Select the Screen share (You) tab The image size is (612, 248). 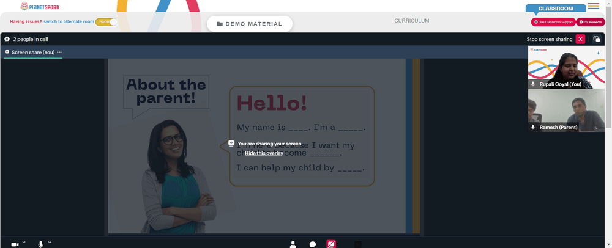pos(33,52)
